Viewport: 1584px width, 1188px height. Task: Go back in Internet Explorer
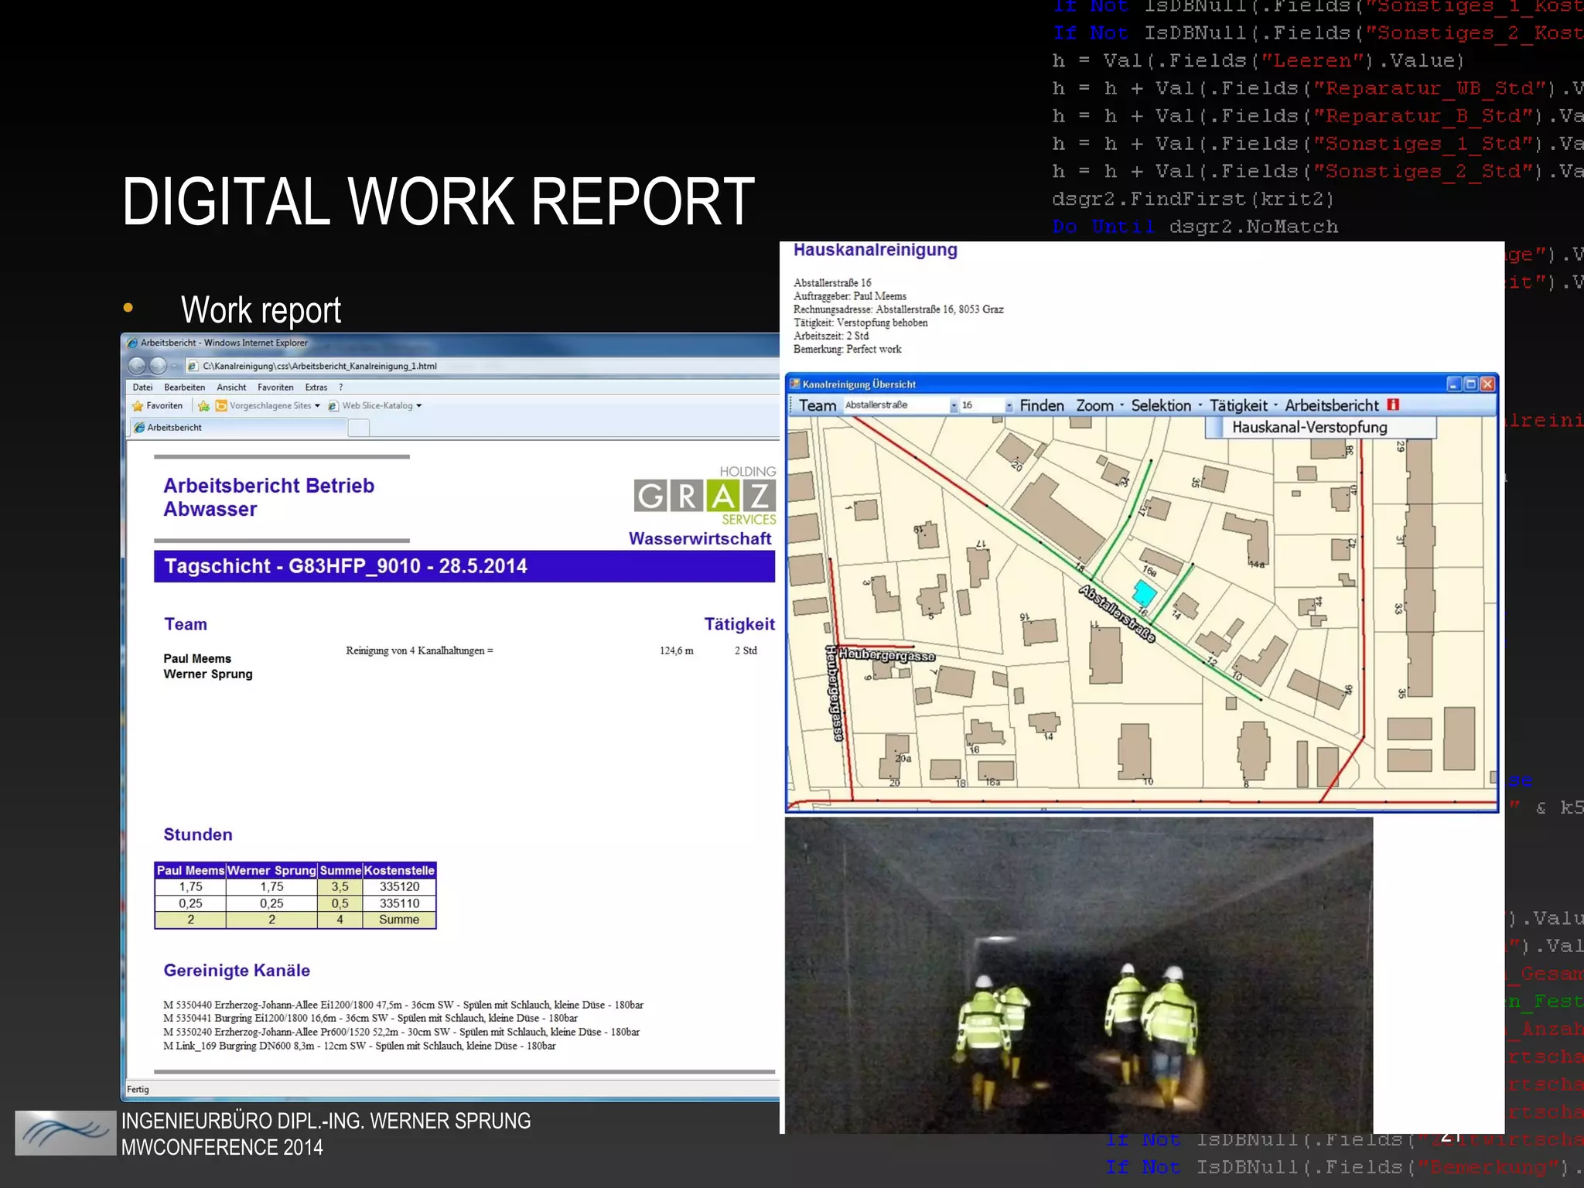coord(137,366)
